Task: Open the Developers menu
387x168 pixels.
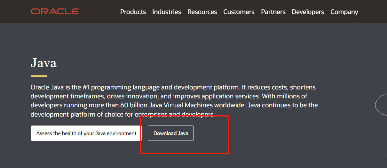Action: coord(308,12)
